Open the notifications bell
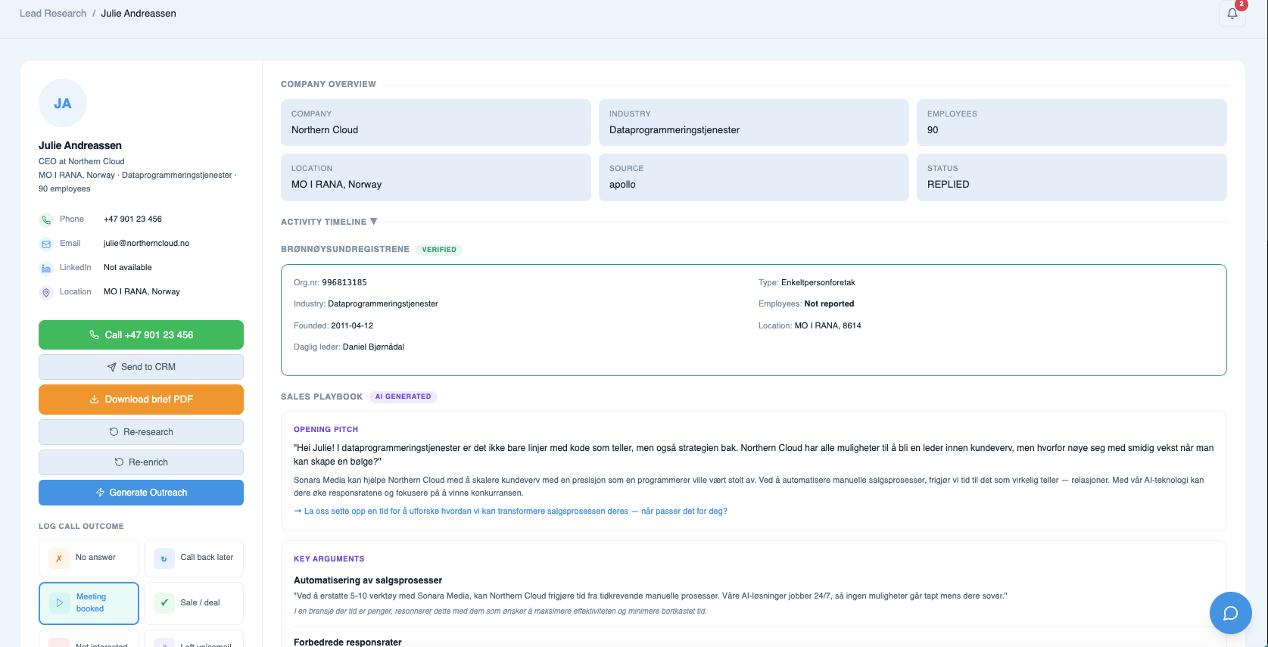 1232,14
